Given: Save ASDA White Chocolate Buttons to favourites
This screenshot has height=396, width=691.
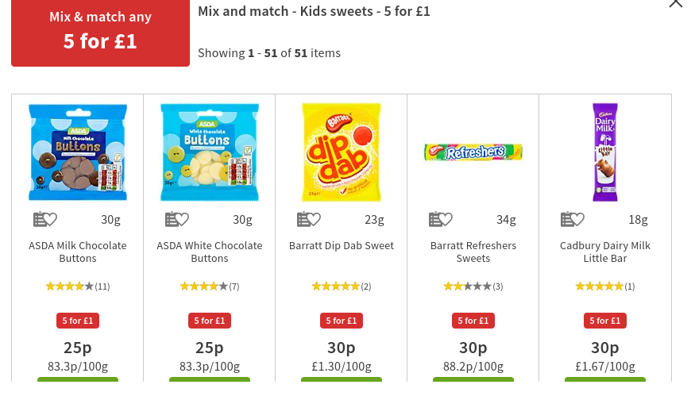Looking at the screenshot, I should click(x=177, y=220).
